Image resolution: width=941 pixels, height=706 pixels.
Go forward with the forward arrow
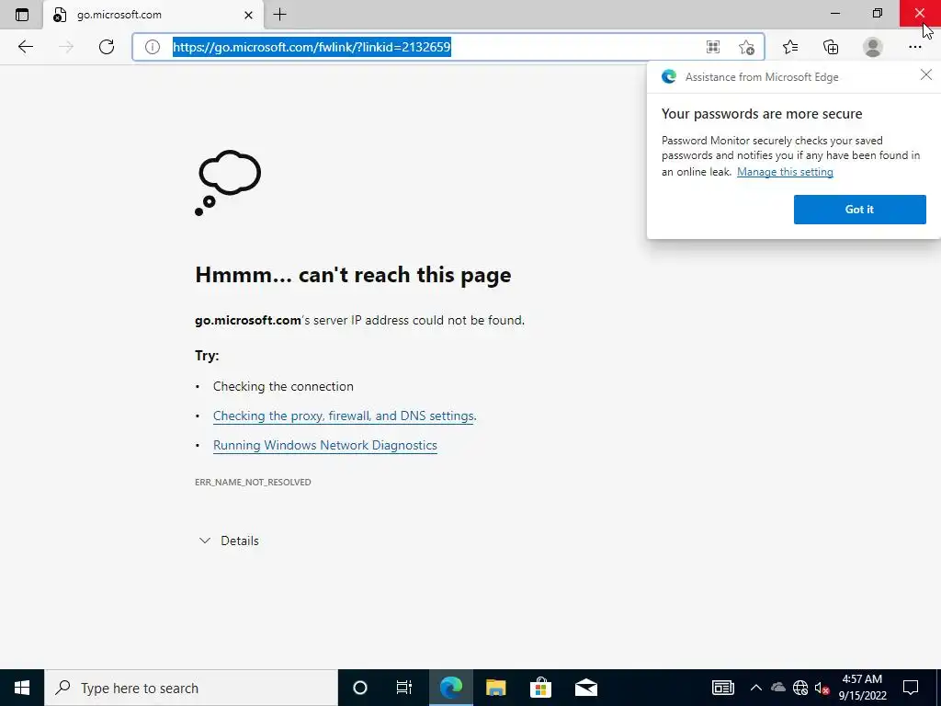(x=66, y=47)
